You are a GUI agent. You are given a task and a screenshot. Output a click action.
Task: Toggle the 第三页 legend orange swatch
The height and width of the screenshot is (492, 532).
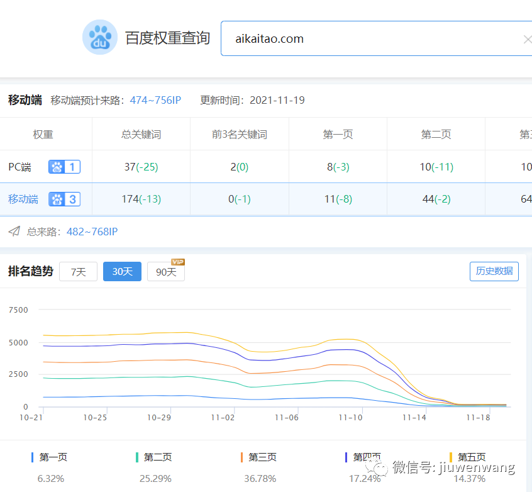tap(241, 457)
